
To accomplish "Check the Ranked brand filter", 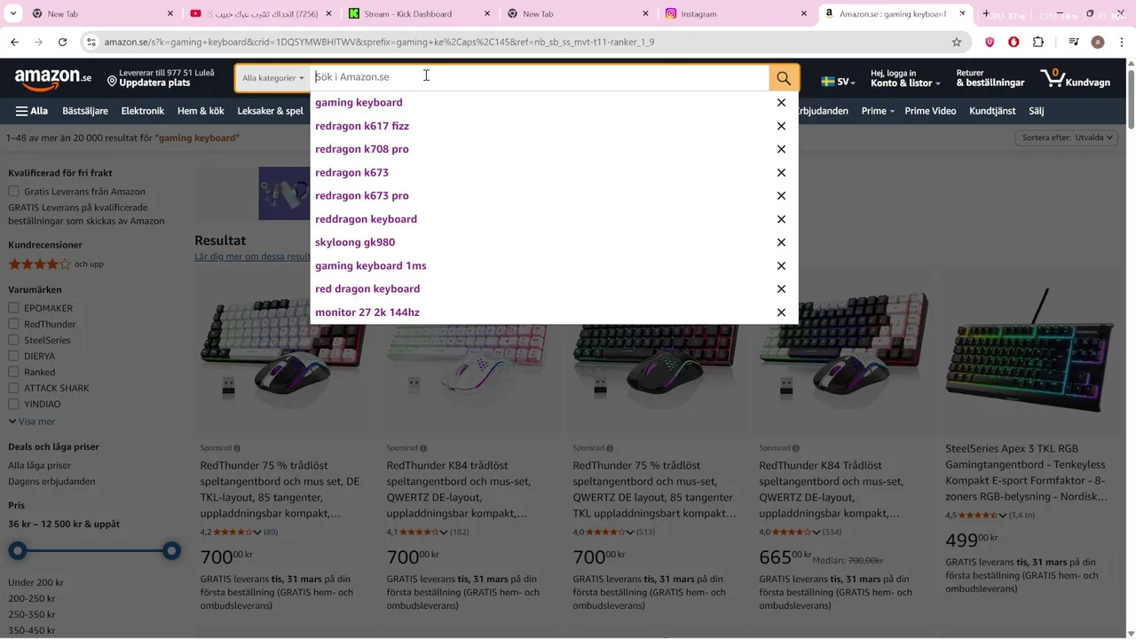I will 13,372.
